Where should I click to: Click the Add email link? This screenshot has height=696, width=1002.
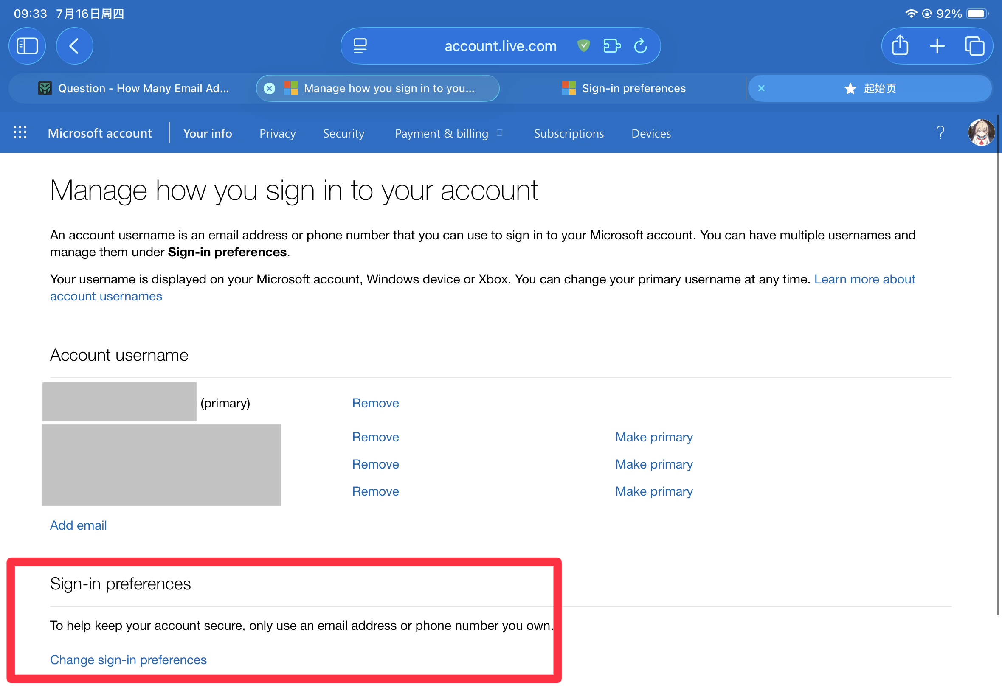point(79,525)
